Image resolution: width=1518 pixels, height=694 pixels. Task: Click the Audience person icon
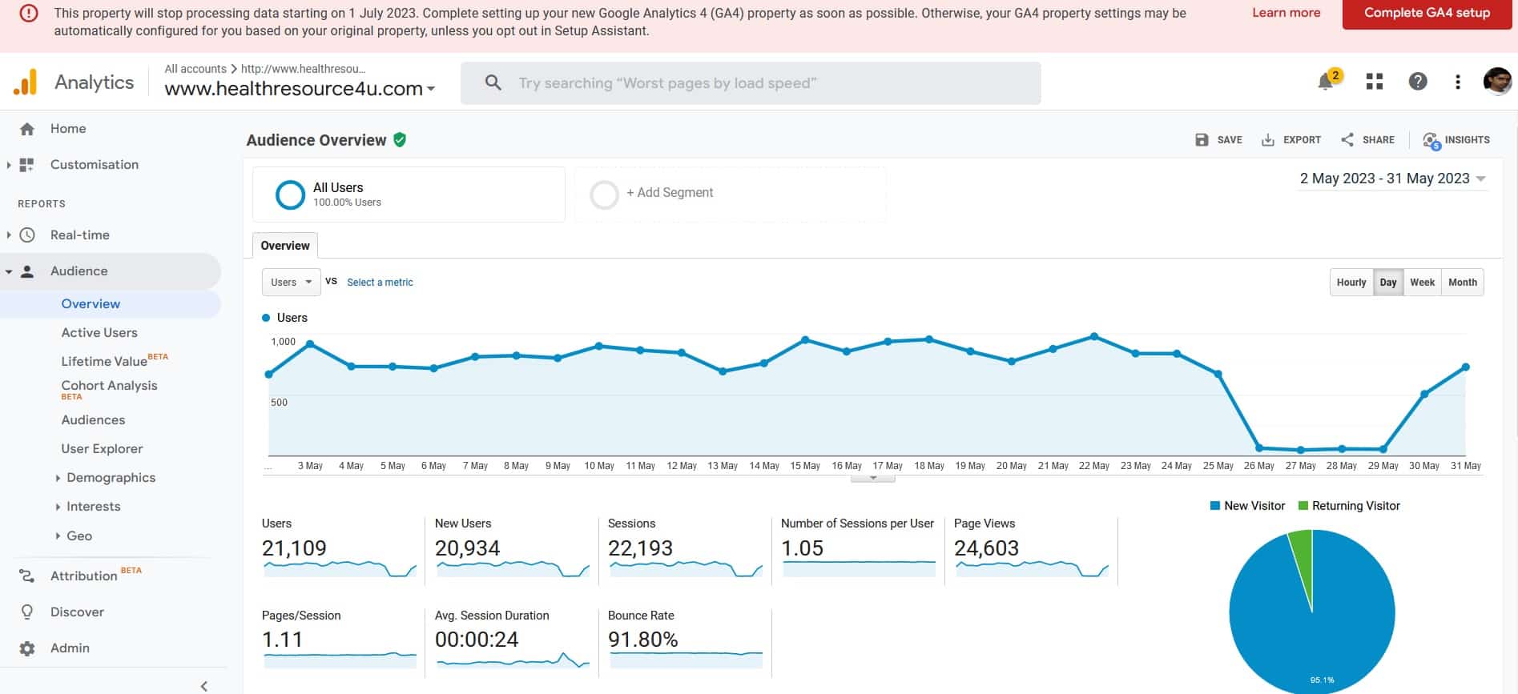[x=27, y=271]
